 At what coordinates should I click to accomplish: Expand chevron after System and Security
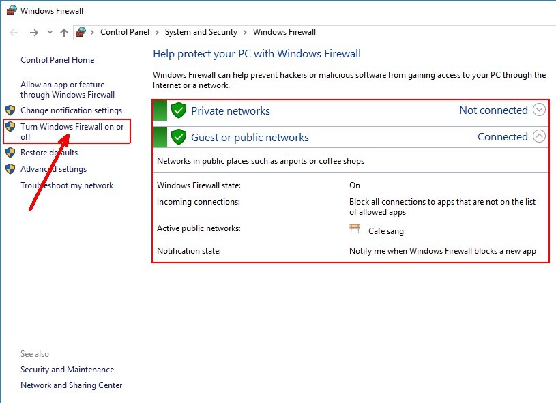click(245, 32)
